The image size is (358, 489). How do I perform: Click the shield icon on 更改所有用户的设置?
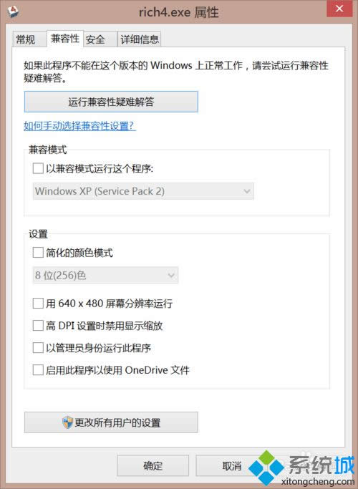[x=68, y=422]
